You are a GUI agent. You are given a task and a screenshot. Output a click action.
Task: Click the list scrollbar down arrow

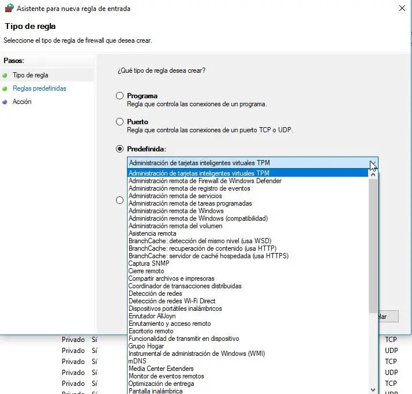(373, 389)
